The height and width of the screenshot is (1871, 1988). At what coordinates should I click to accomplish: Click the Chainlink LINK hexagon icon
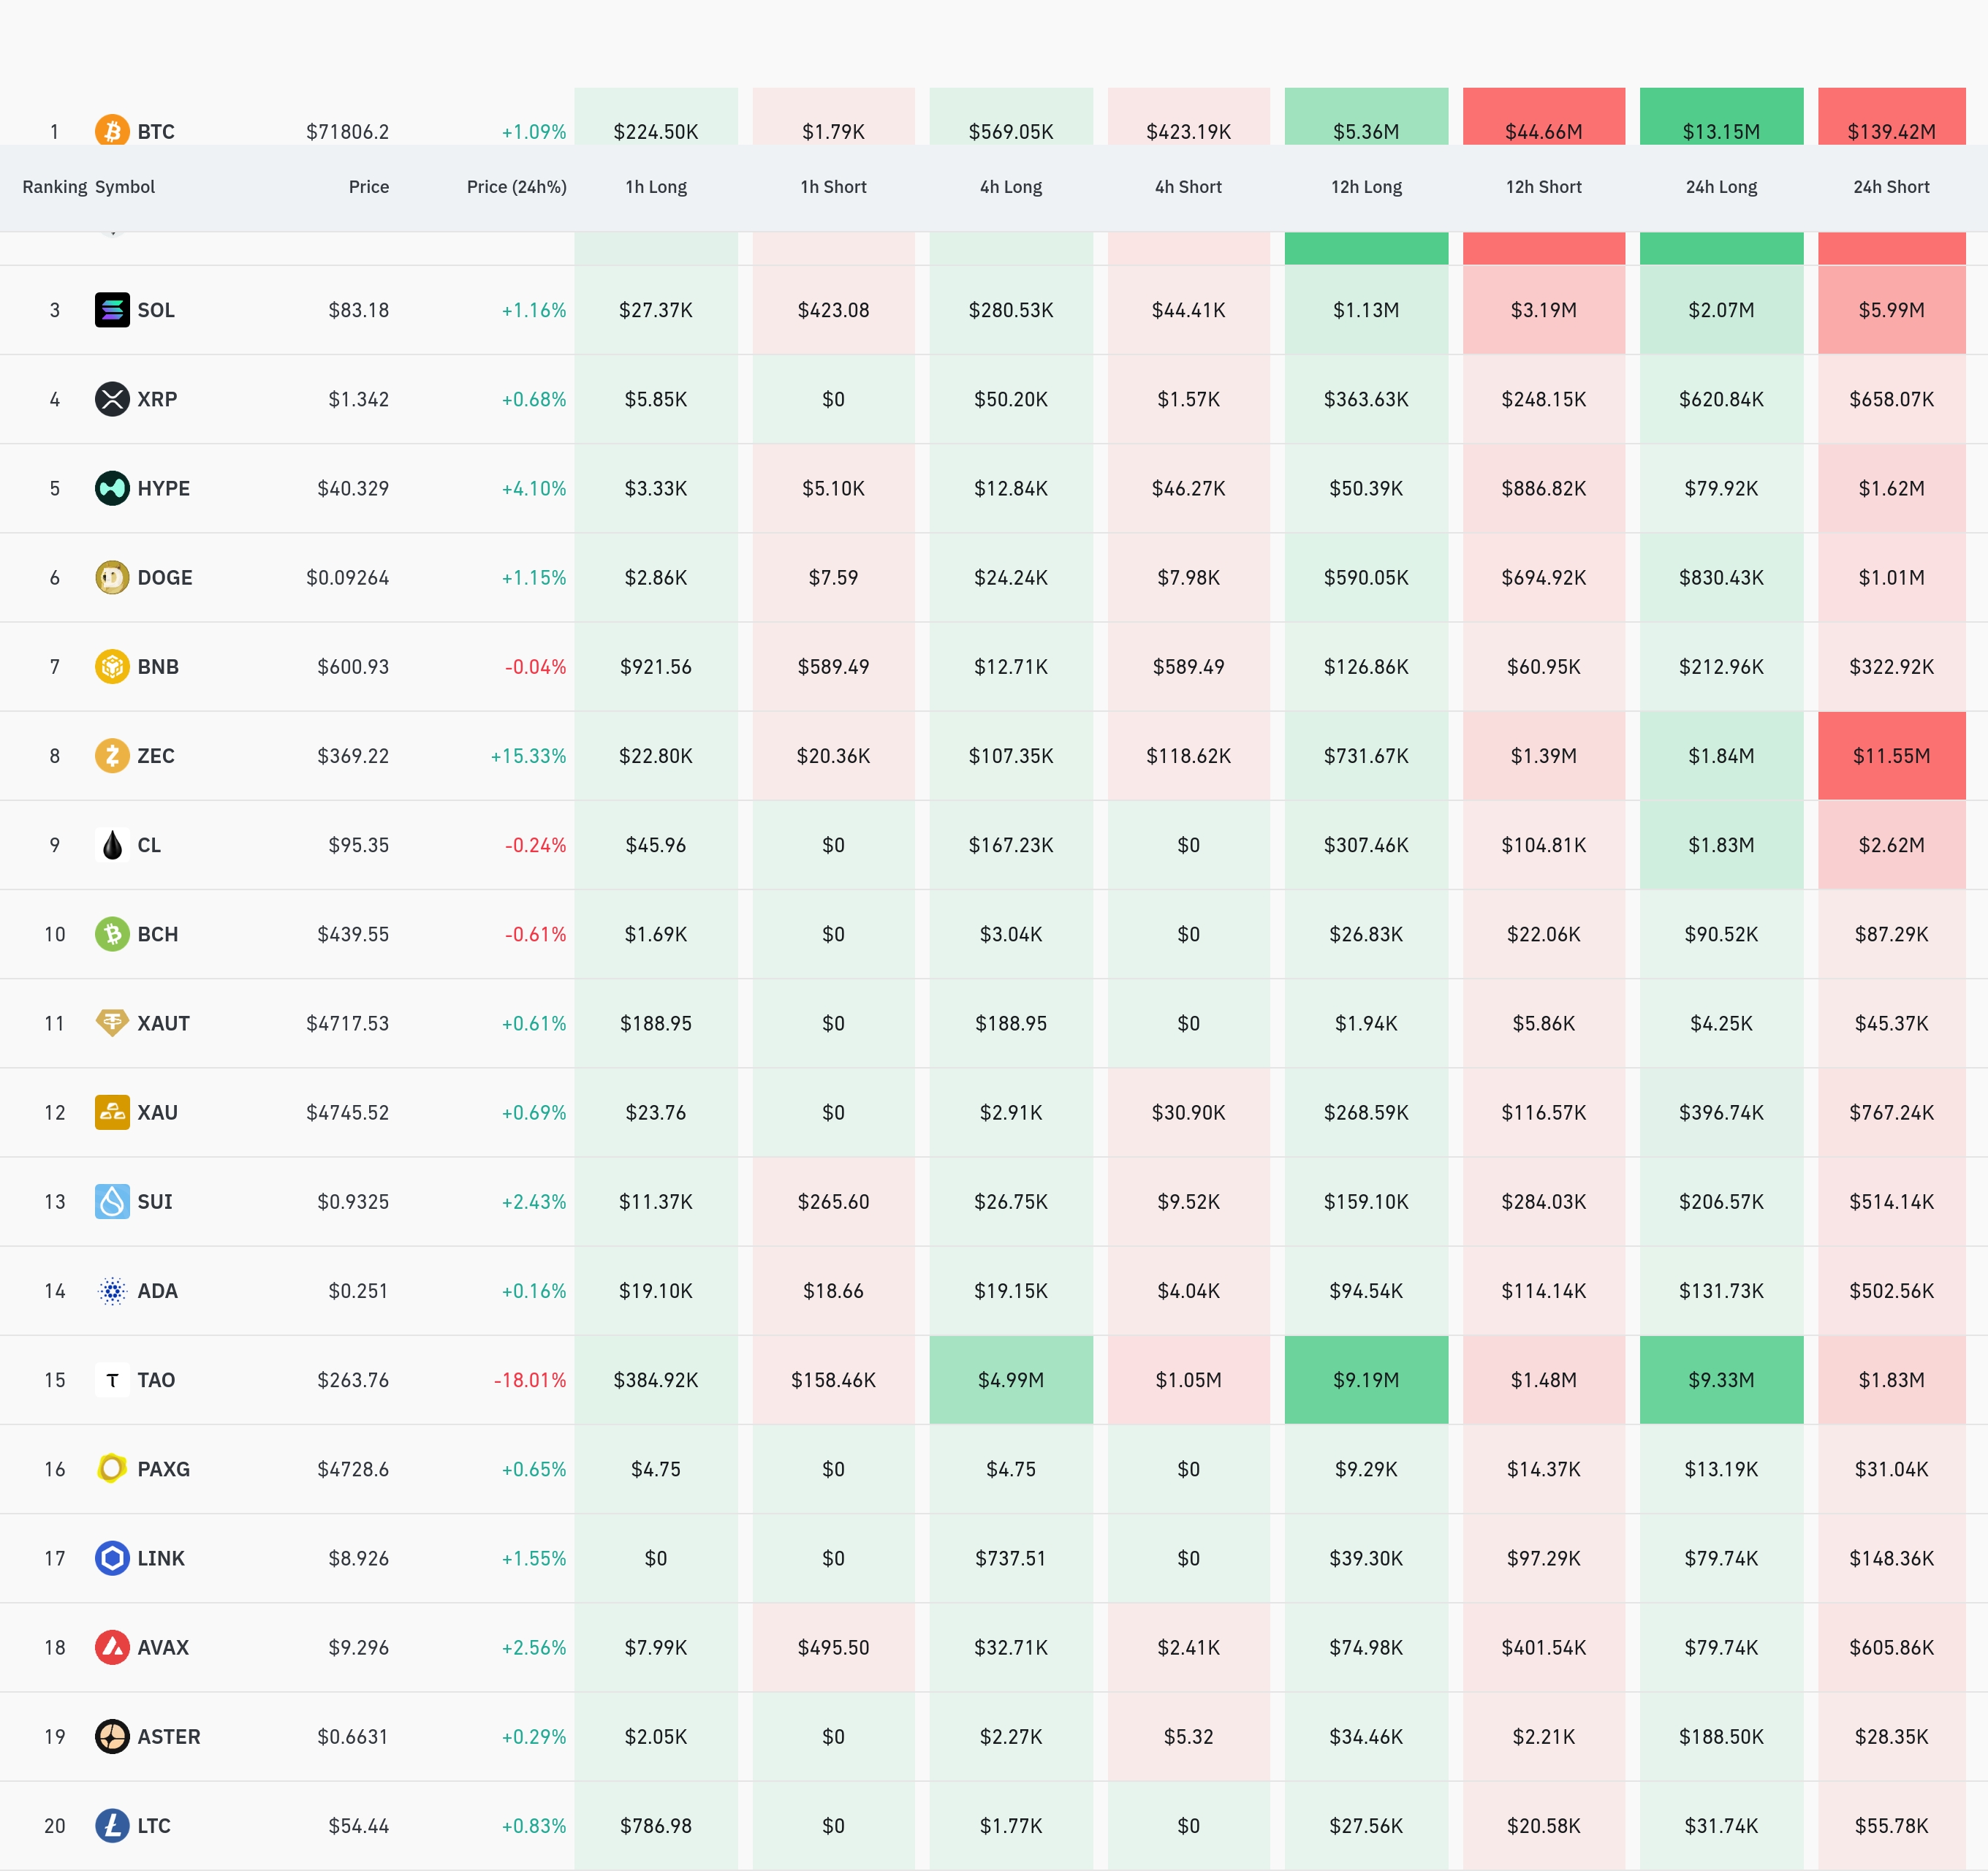[x=112, y=1558]
